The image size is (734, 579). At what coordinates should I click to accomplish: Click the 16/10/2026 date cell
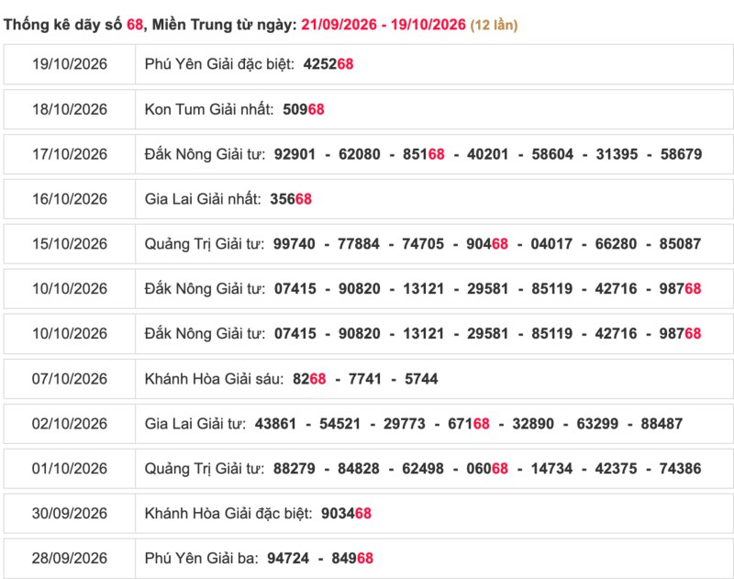tap(70, 199)
